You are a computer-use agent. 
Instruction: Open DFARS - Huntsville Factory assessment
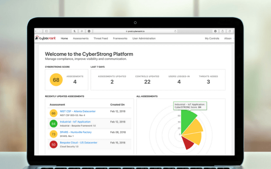coord(76,132)
